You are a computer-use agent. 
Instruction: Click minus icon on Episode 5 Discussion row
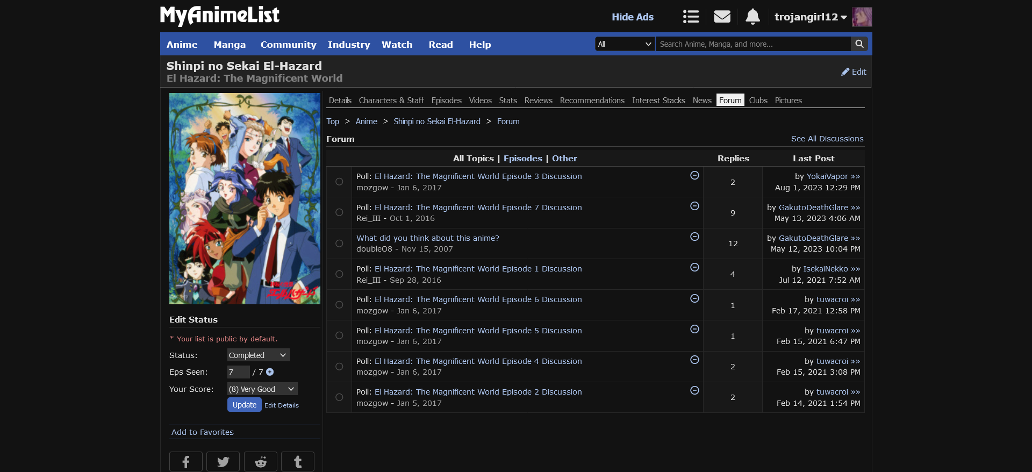[694, 329]
